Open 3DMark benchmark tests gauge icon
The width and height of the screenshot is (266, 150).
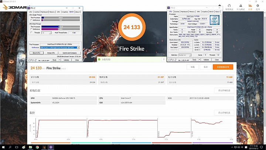click(229, 6)
